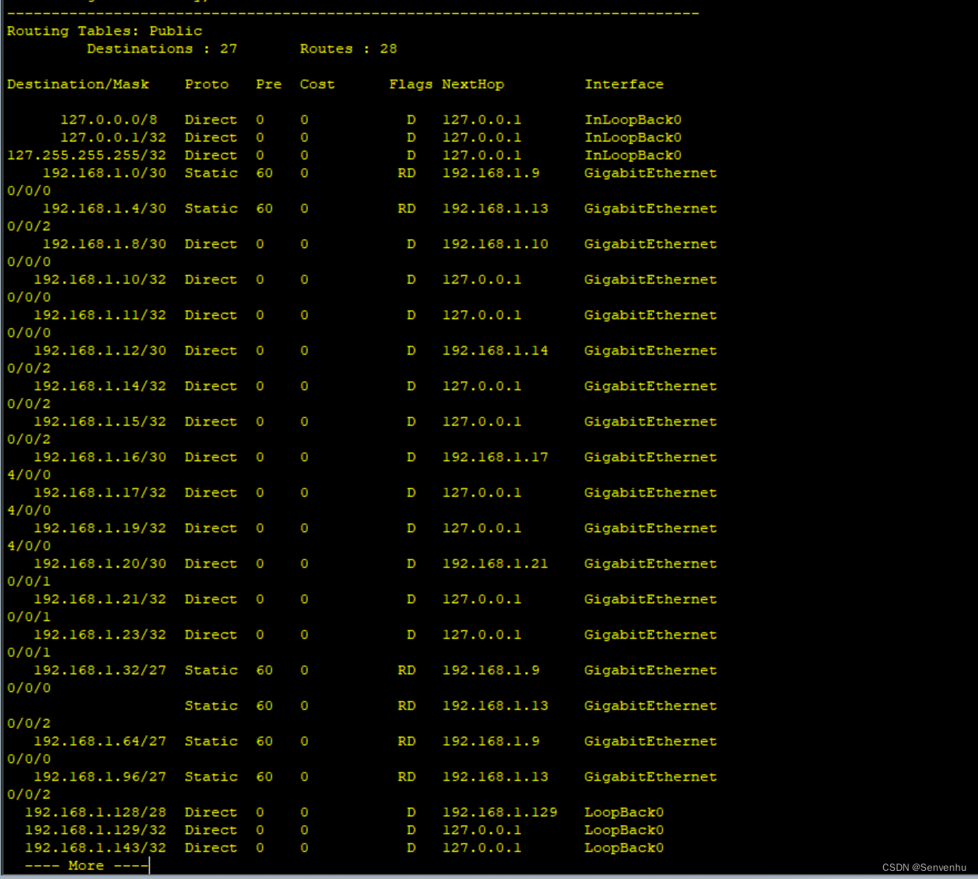The image size is (978, 879).
Task: Select destination 192.168.1.17/32
Action: click(100, 493)
